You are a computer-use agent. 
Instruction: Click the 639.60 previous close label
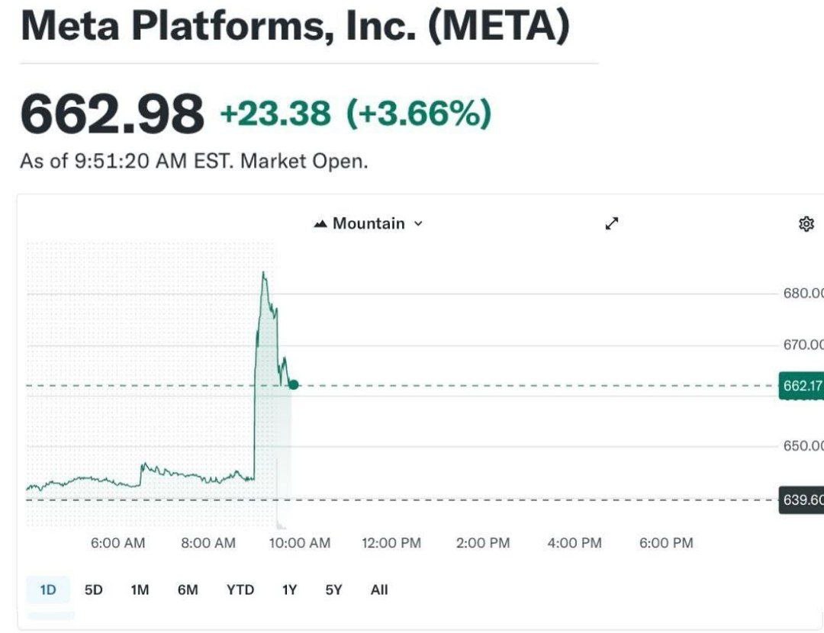802,500
